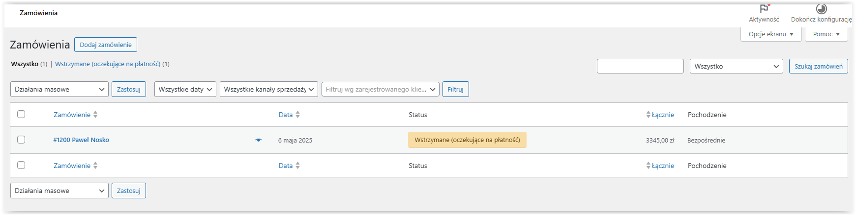Click the Dokończ konfigurację progress icon
Viewport: 856px width, 215px height.
pyautogui.click(x=821, y=9)
